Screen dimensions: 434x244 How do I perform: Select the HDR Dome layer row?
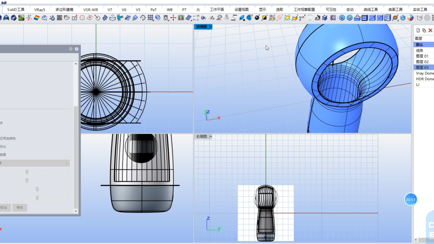424,79
